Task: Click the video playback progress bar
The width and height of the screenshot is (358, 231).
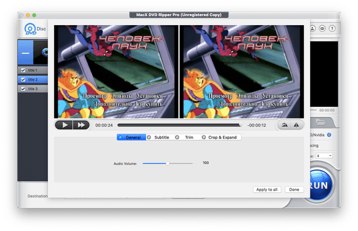Action: tap(180, 125)
